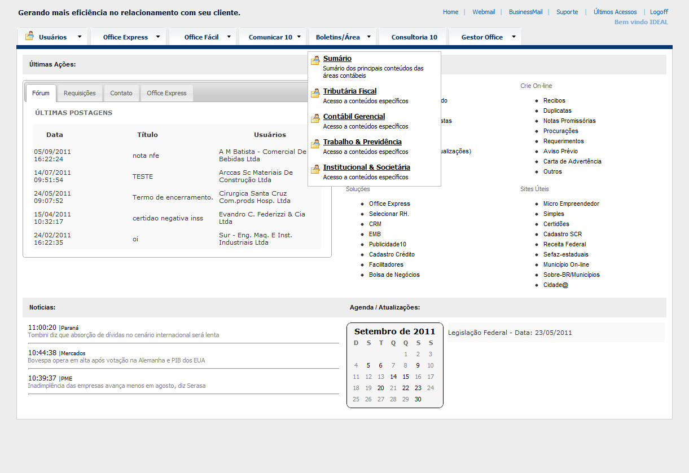Open the Selecionar RH. link
Viewport: 689px width, 473px height.
(x=389, y=214)
